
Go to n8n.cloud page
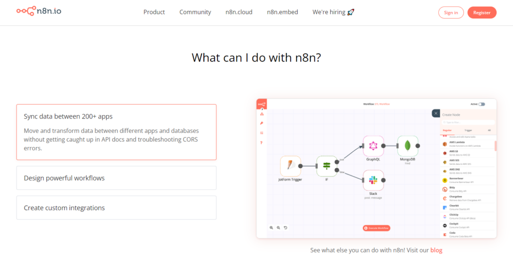[x=239, y=12]
